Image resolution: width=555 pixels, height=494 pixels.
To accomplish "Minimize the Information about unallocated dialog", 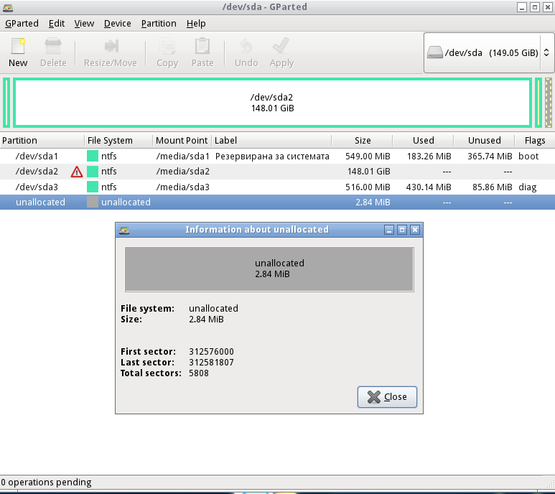I will pyautogui.click(x=389, y=230).
